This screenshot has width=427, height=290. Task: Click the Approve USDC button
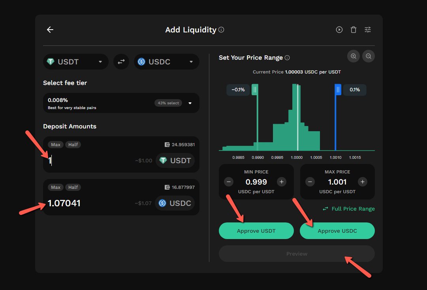click(x=337, y=231)
